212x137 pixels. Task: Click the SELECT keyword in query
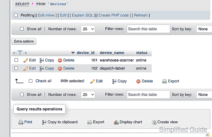22,4
